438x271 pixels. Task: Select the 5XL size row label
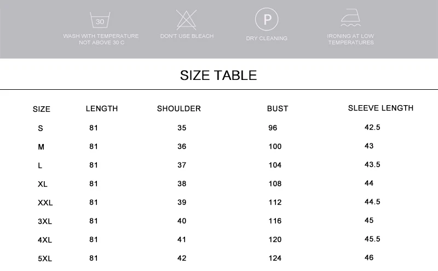[x=45, y=258]
